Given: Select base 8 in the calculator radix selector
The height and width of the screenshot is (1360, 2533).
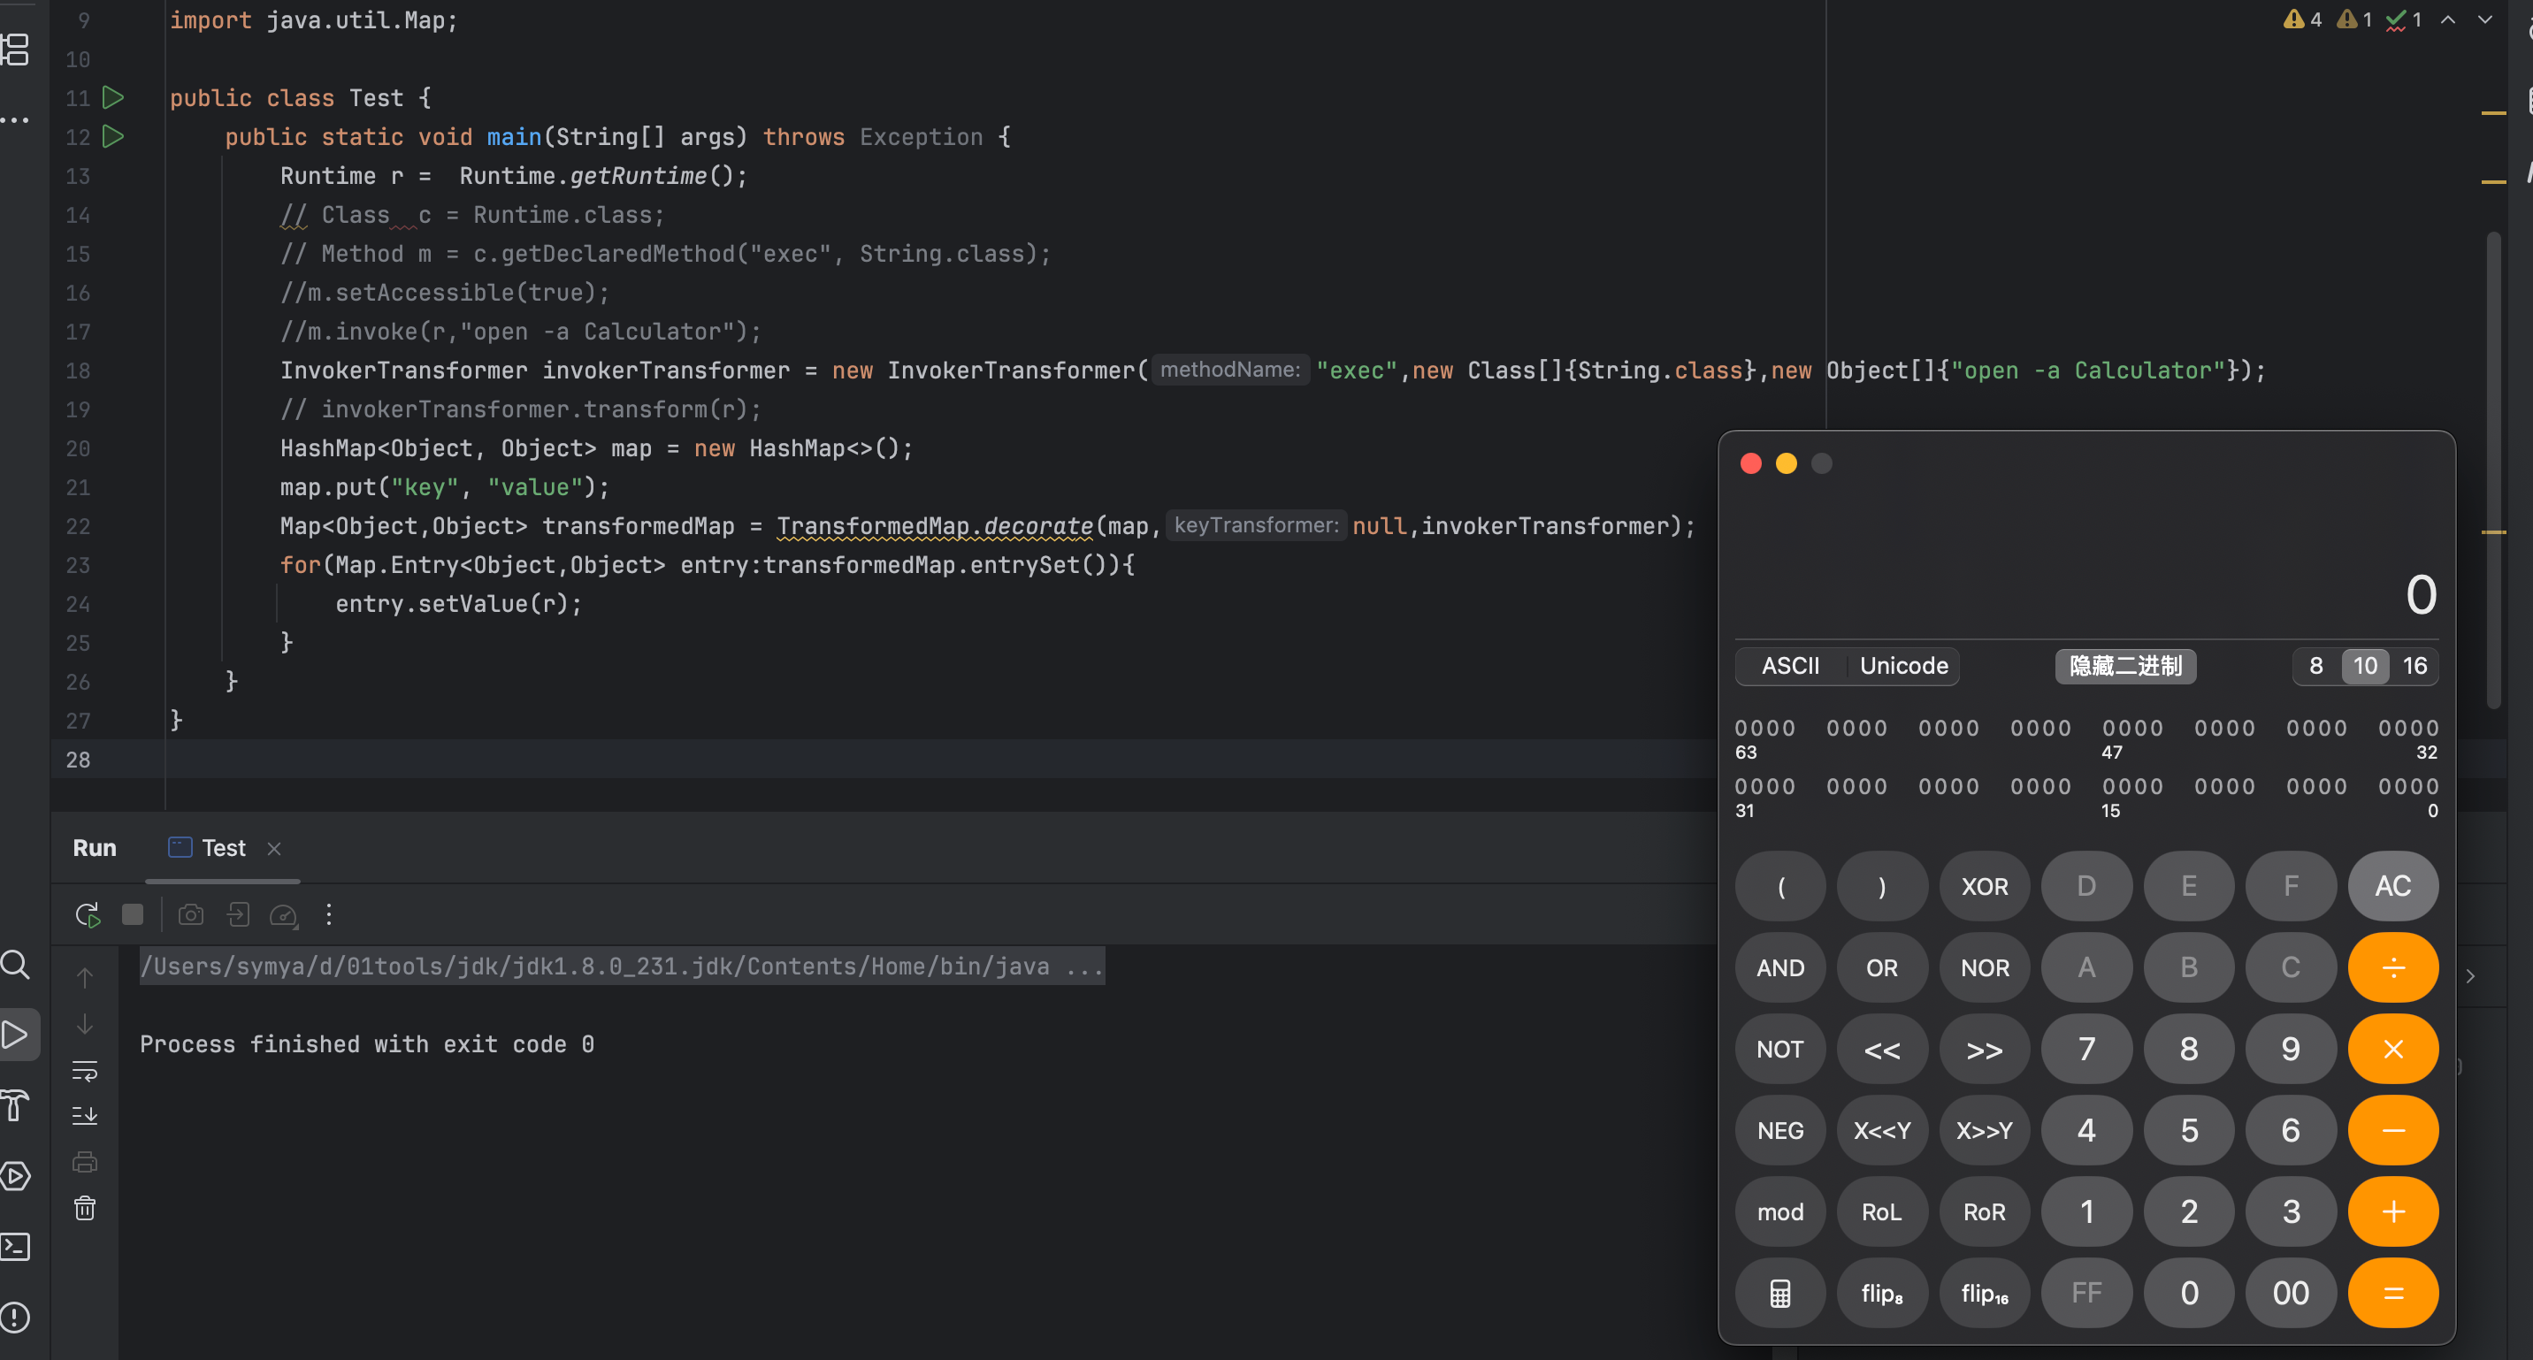Looking at the screenshot, I should tap(2315, 666).
